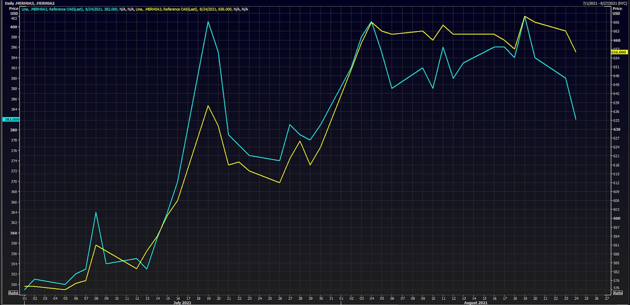Click the 600 value on right axis

pos(616,218)
